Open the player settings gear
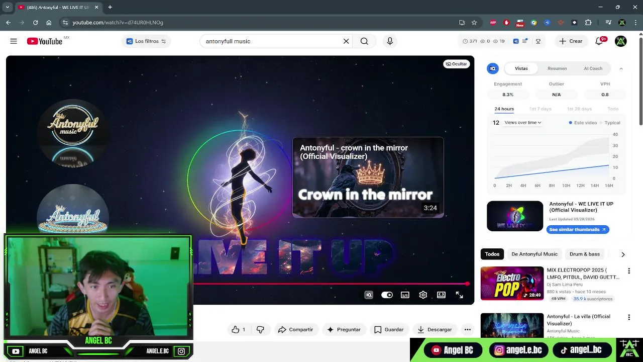Screen dimensions: 643x362 click(423, 295)
